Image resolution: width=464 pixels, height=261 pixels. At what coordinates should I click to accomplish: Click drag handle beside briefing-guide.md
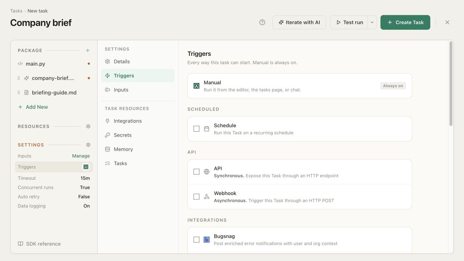[x=19, y=92]
